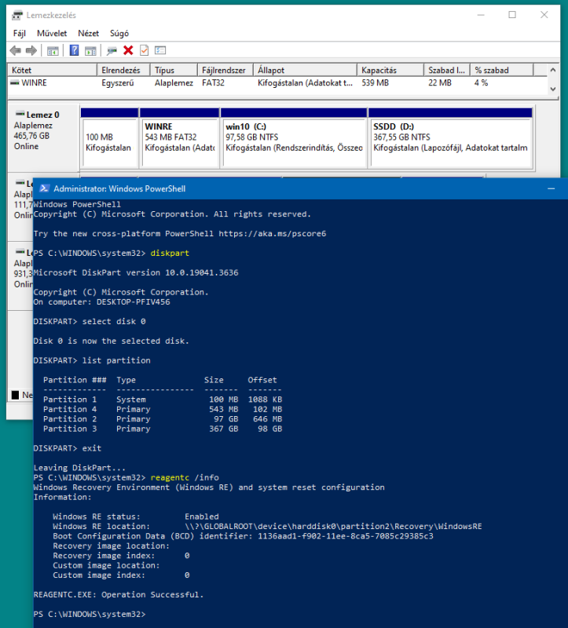
Task: Click the volume list scroll up arrow
Action: (x=553, y=70)
